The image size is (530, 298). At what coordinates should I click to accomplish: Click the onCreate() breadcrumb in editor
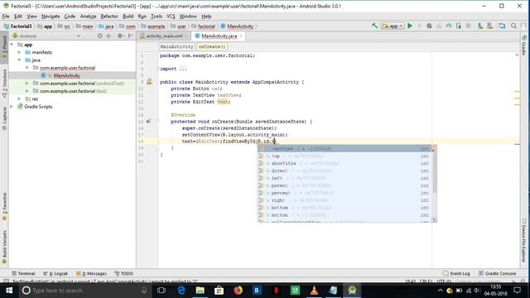(x=212, y=46)
